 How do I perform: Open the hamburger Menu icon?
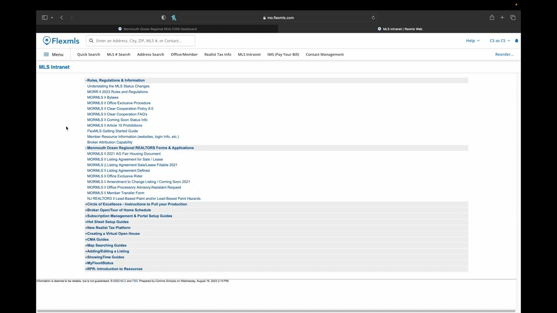46,54
